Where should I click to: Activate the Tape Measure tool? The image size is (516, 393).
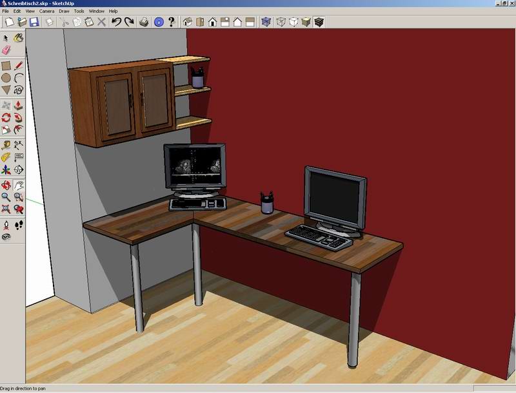click(6, 145)
